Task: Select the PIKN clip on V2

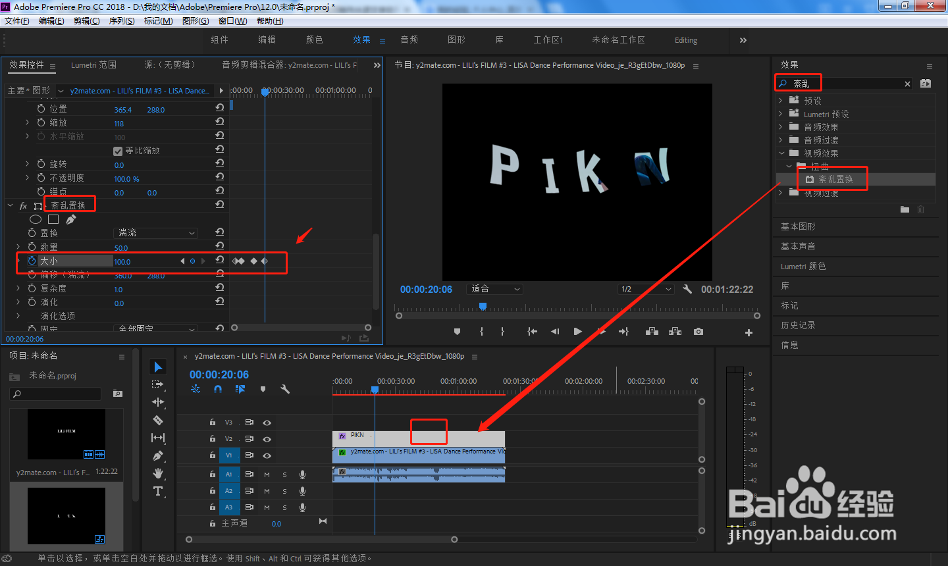Action: point(419,439)
